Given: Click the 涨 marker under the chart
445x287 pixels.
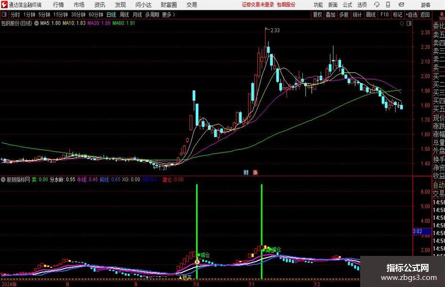Looking at the screenshot, I should click(x=255, y=172).
